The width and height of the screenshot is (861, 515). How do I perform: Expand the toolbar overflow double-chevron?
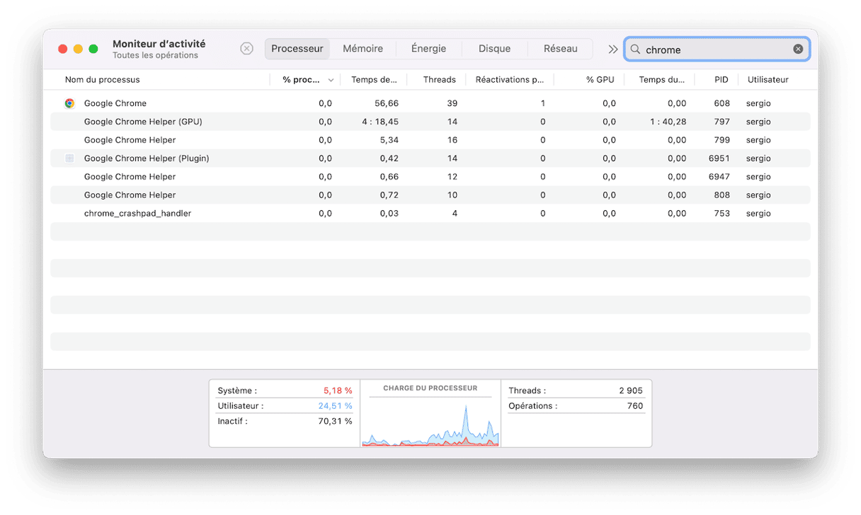(x=613, y=50)
